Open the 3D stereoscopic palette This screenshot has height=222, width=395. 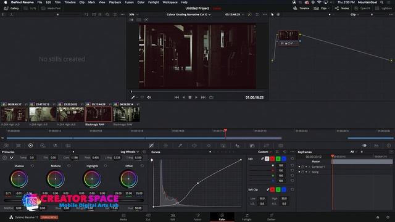(281, 146)
